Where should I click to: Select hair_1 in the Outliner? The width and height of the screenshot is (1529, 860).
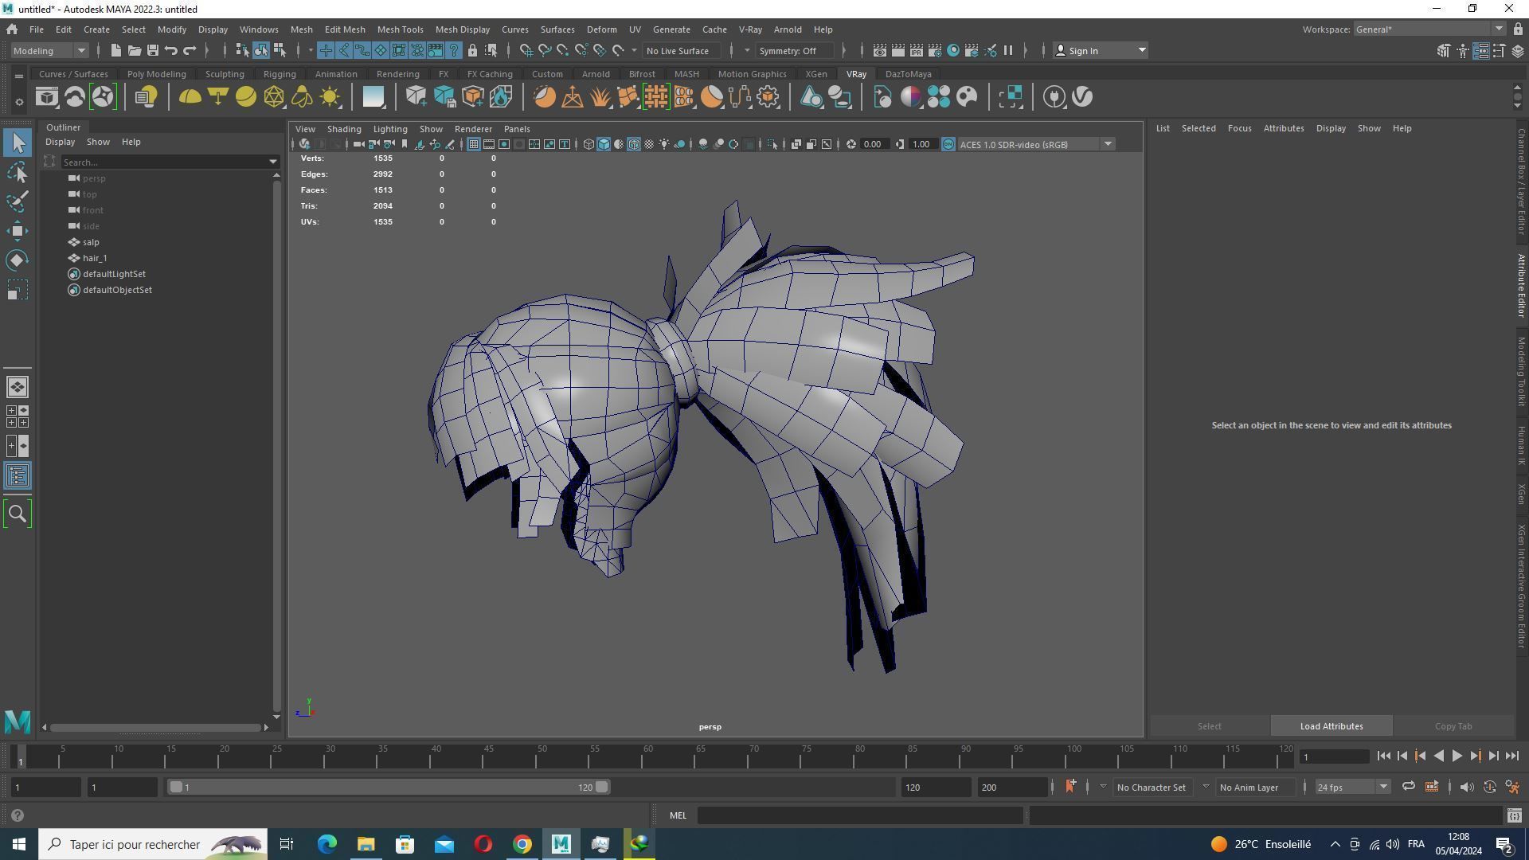coord(94,258)
